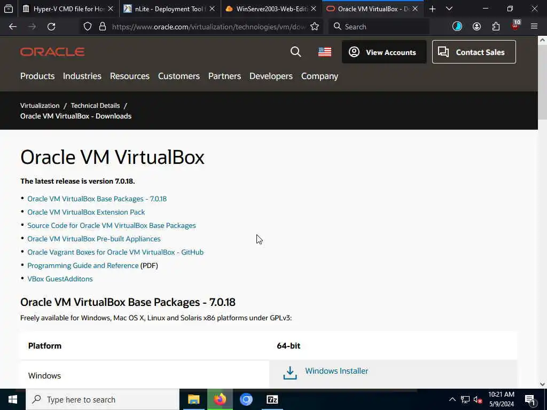The image size is (547, 410).
Task: Close the WinServer2003 tab
Action: click(x=313, y=9)
